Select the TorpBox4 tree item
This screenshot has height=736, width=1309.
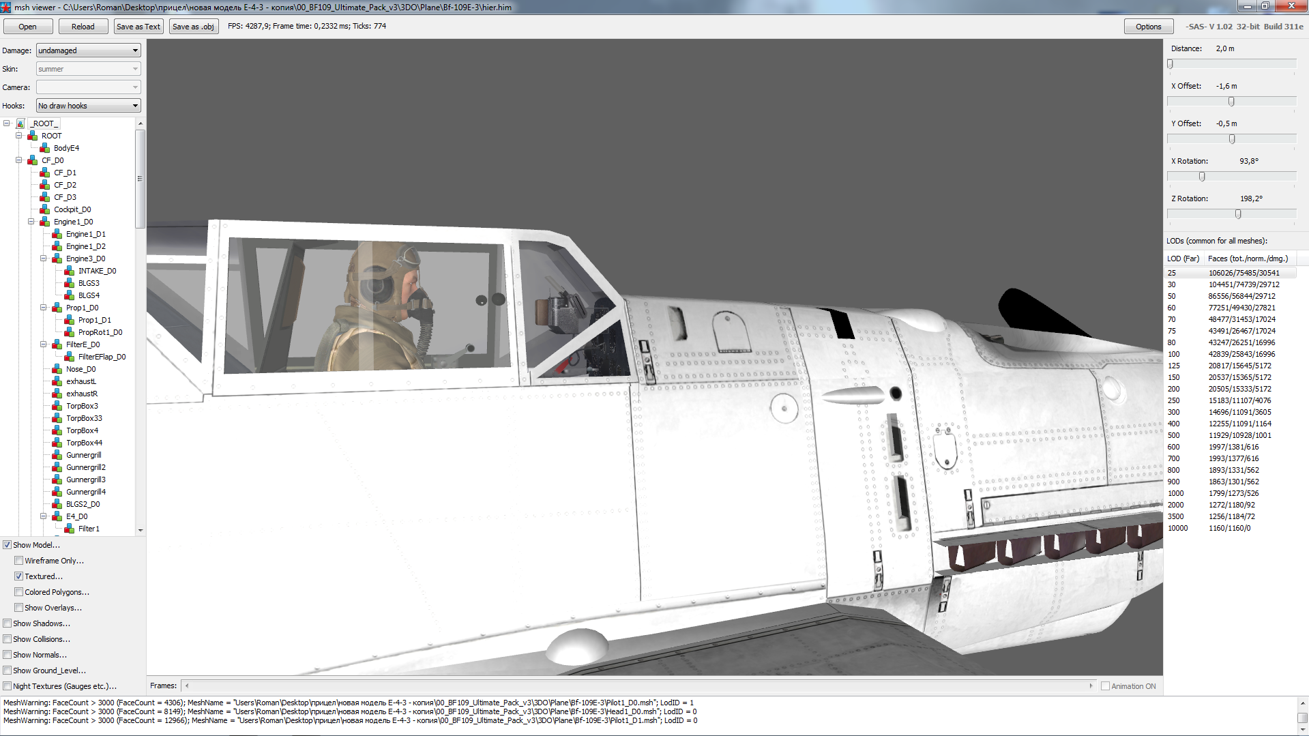pos(82,430)
